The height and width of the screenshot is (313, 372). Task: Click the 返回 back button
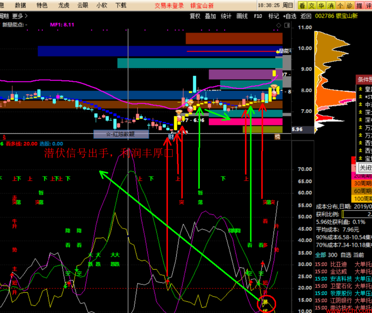pos(306,16)
